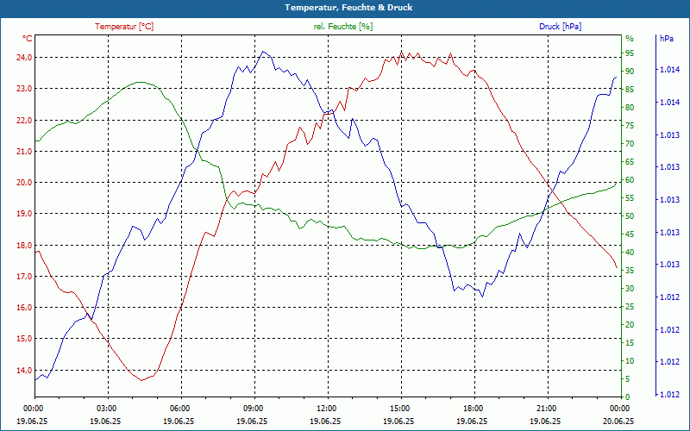690x431 pixels.
Task: Click the '40' tick on the humidity axis
Action: 630,252
